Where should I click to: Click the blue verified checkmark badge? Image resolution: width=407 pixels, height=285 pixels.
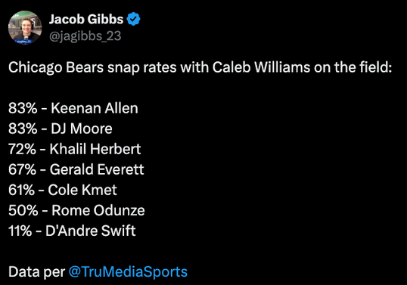pos(133,19)
